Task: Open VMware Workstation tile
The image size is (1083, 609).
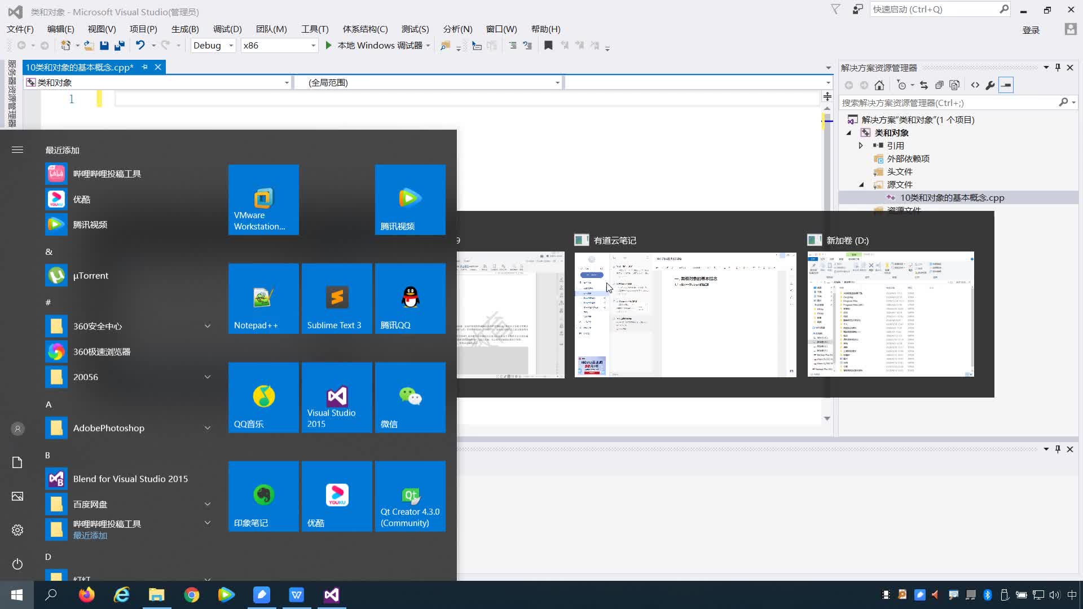Action: tap(263, 200)
